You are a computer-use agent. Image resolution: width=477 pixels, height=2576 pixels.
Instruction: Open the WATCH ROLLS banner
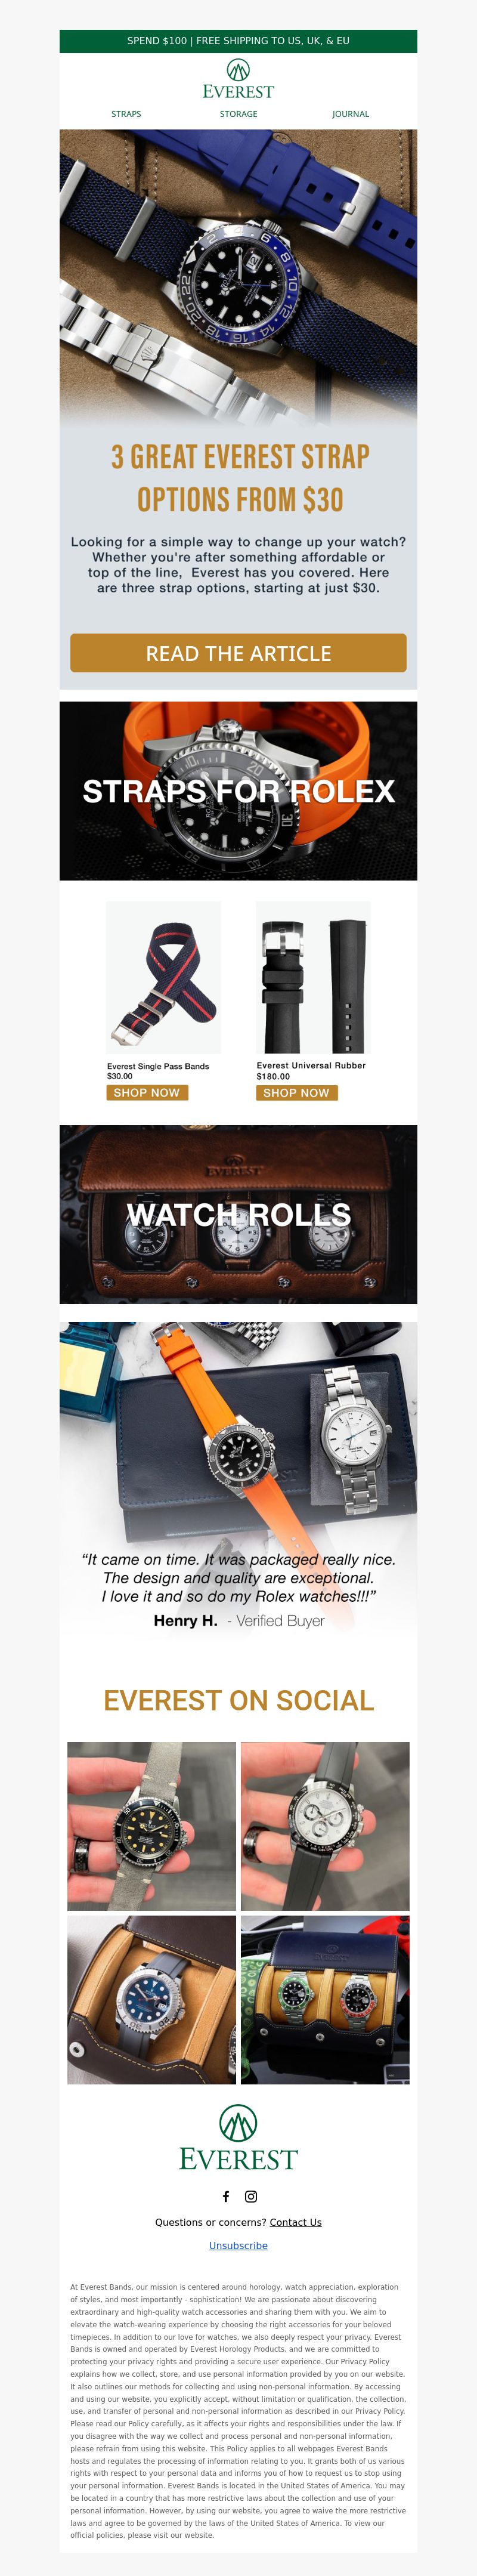pos(238,1214)
